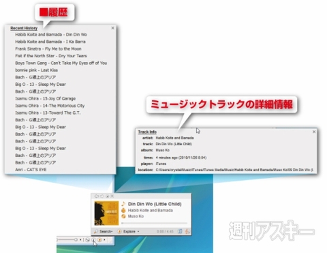This screenshot has width=327, height=253.
Task: Click the crossed-circle icon in the bottom toolbar
Action: point(87,240)
